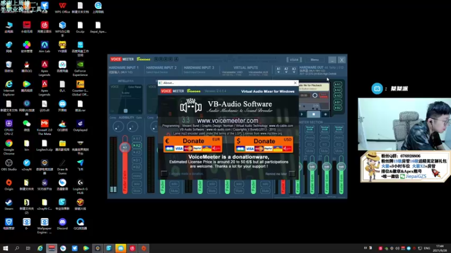Viewport: 451px width, 253px height.
Task: Open Aim Lab desktop shortcut
Action: (x=45, y=47)
